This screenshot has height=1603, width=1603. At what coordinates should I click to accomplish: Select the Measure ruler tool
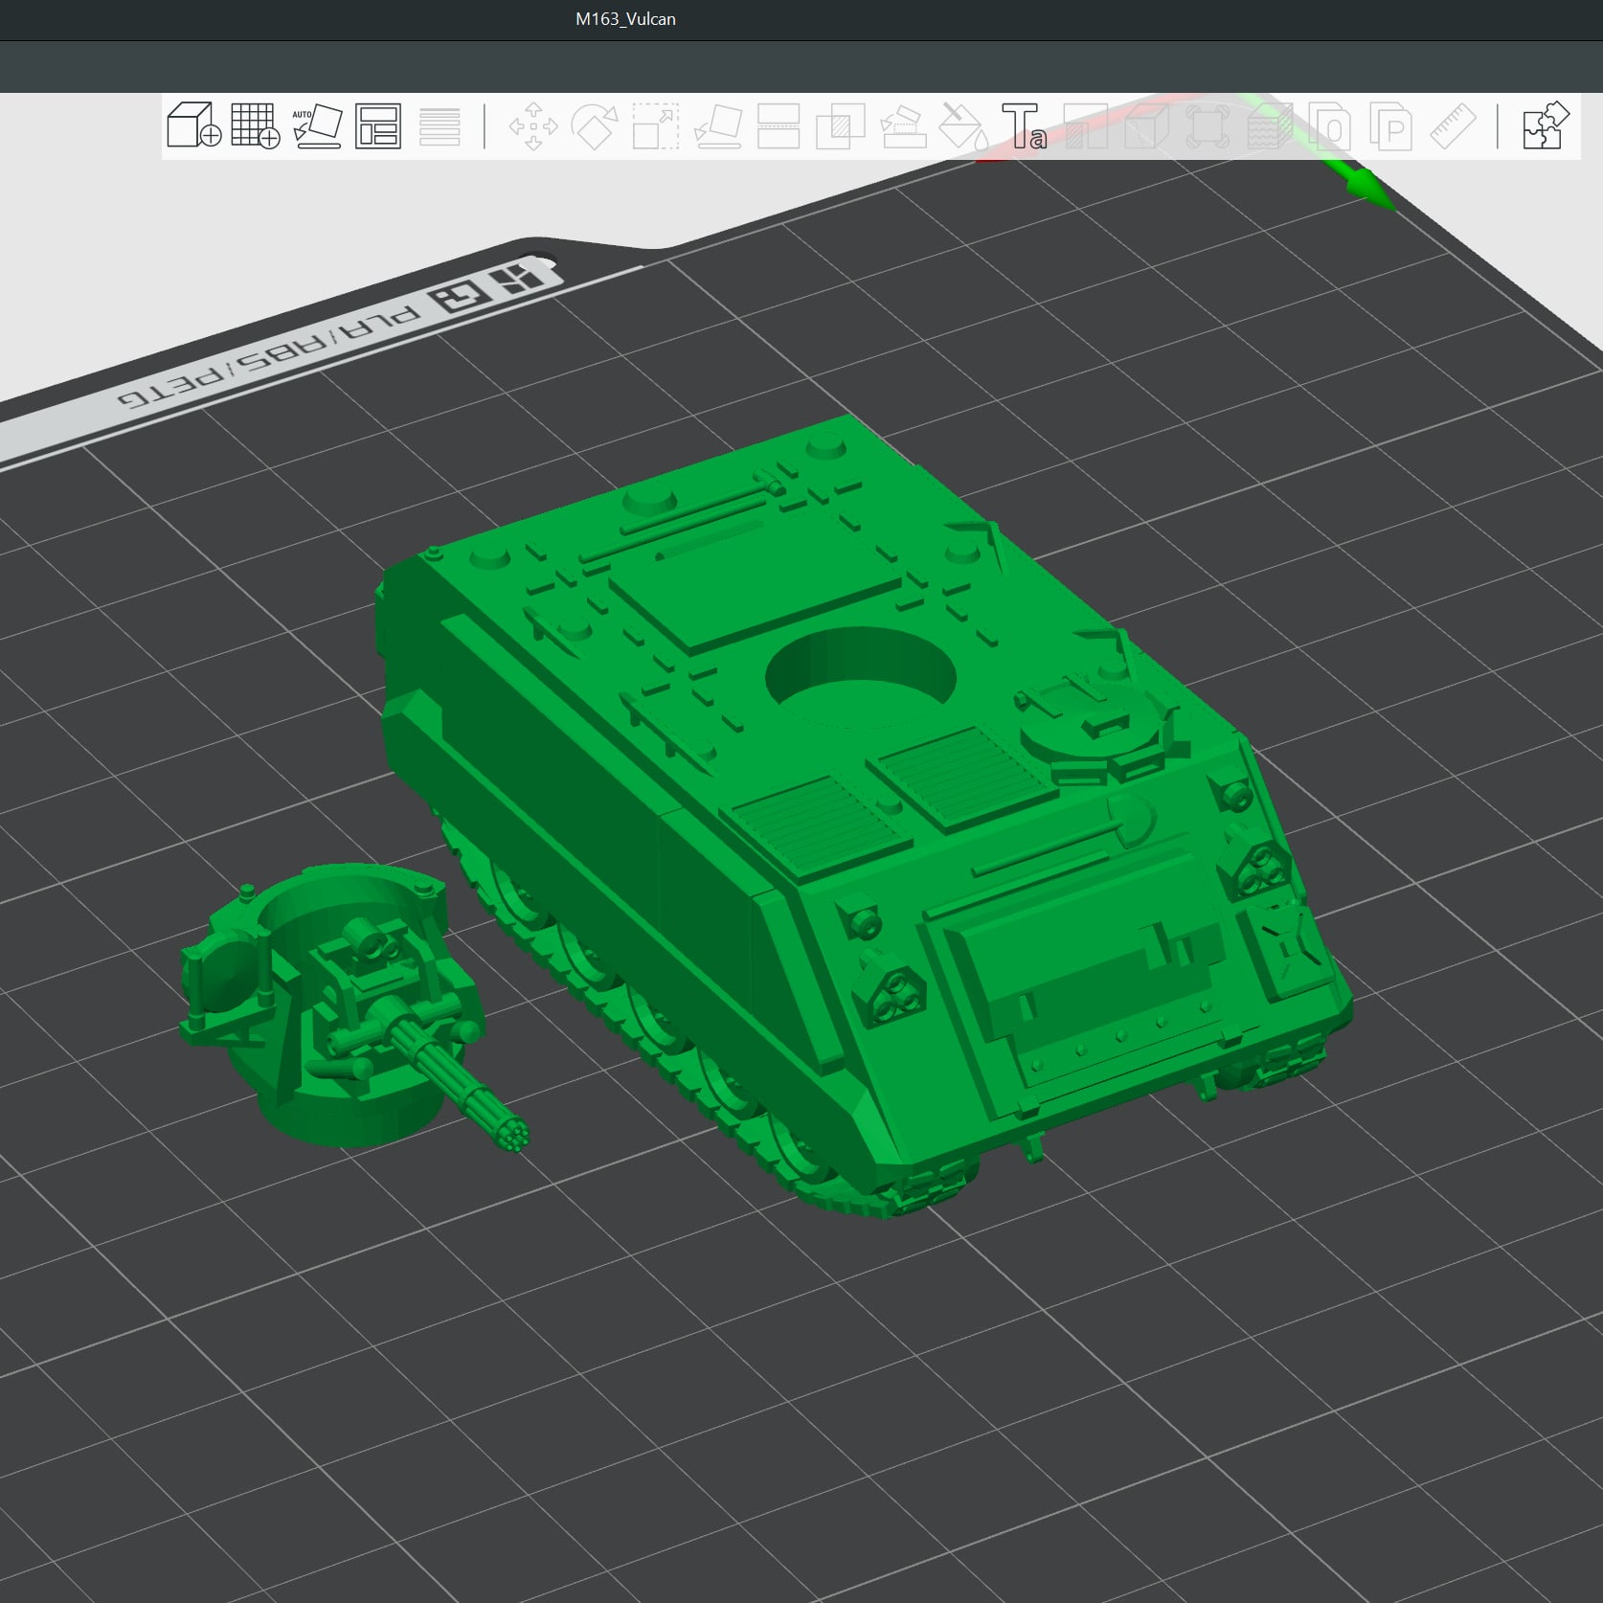[1453, 125]
